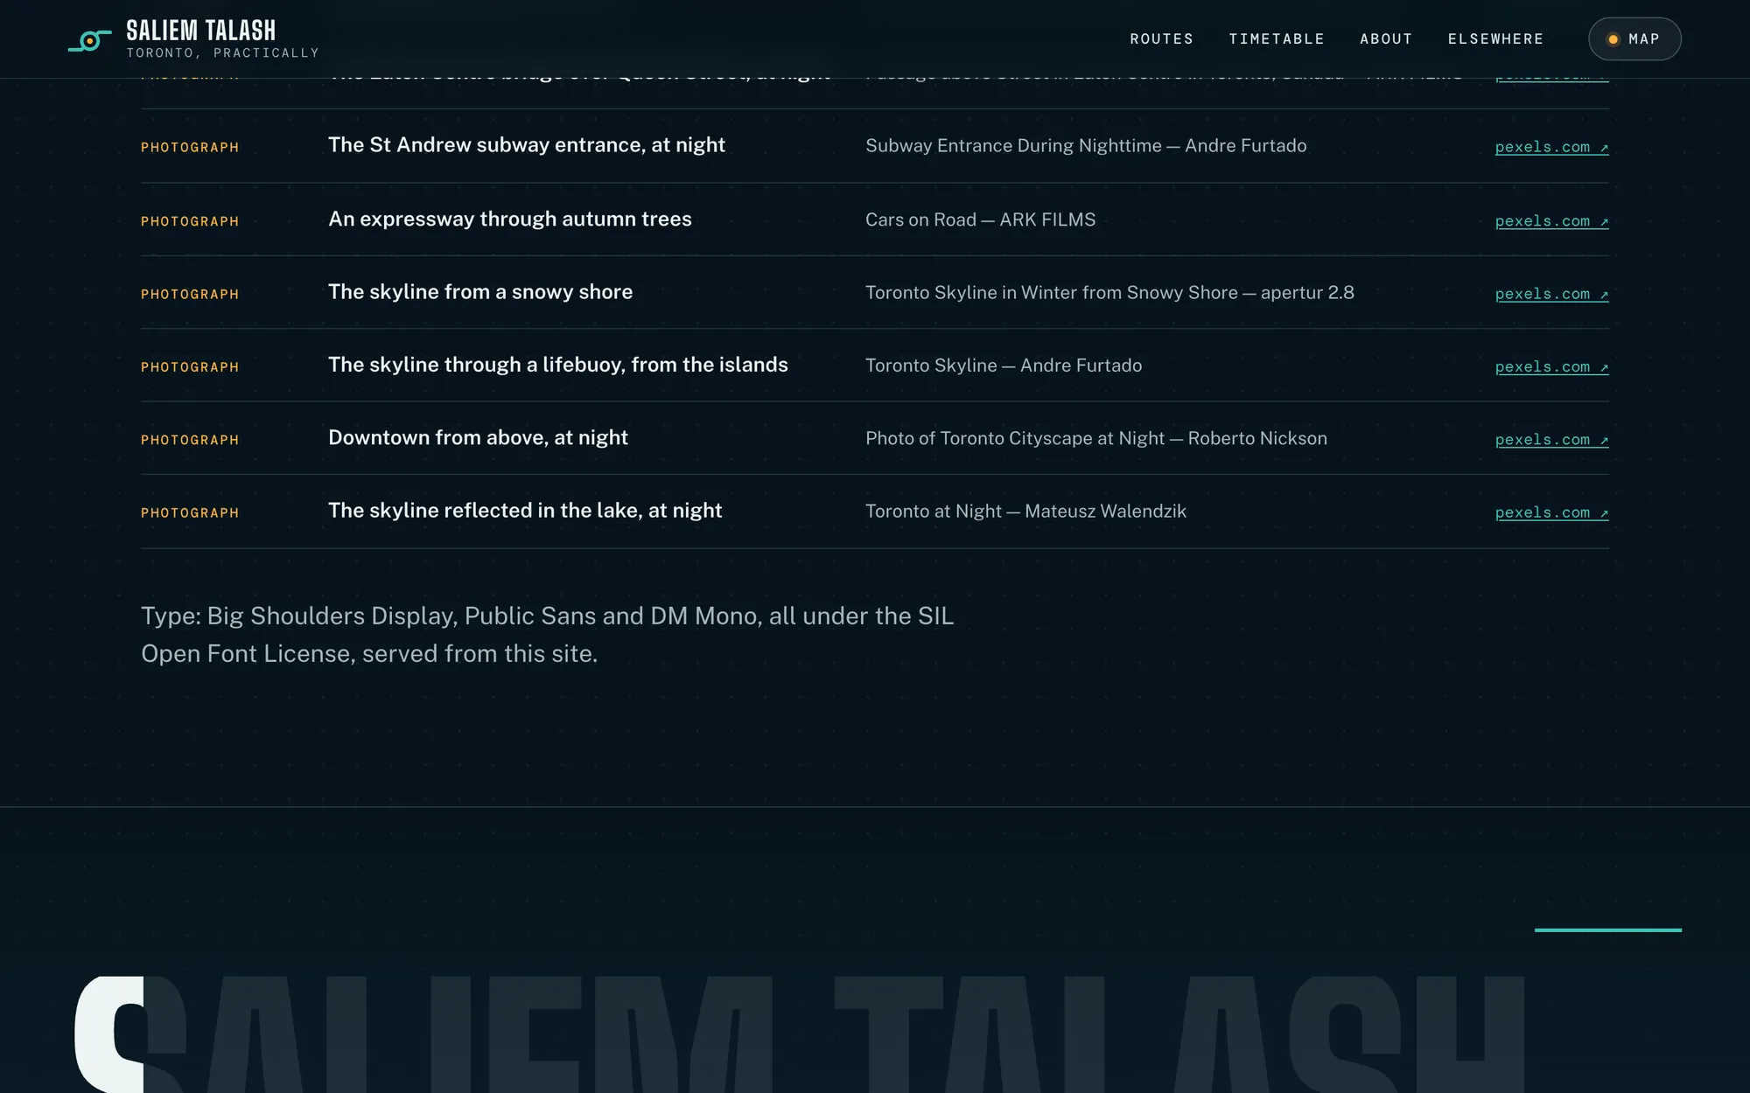Click the 'Toronto, practically' tagline
Image resolution: width=1750 pixels, height=1093 pixels.
pyautogui.click(x=223, y=53)
